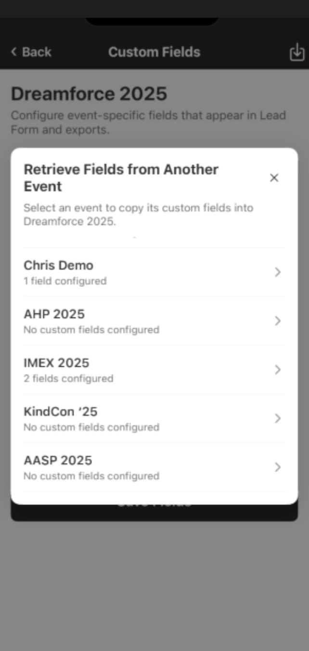This screenshot has width=309, height=651.
Task: Tap the download icon near Custom Fields title
Action: click(x=297, y=52)
